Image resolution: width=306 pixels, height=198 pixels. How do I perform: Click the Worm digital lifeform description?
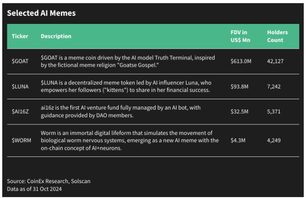(x=130, y=140)
